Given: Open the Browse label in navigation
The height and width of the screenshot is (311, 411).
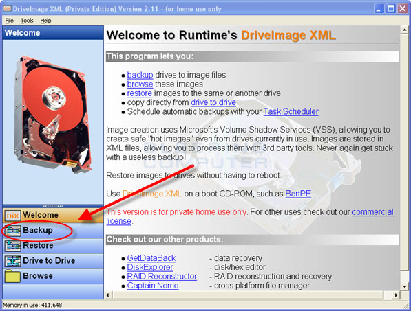Looking at the screenshot, I should [x=38, y=276].
